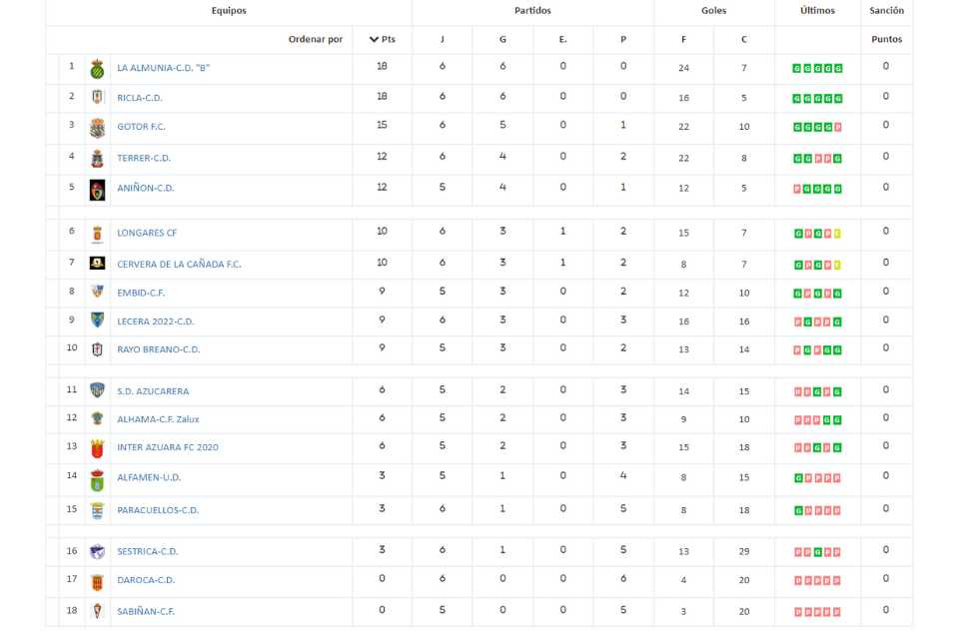
Task: Click the Gotor F.C. team crest
Action: (97, 127)
